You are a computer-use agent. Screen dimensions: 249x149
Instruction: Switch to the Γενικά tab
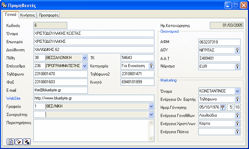pos(10,14)
